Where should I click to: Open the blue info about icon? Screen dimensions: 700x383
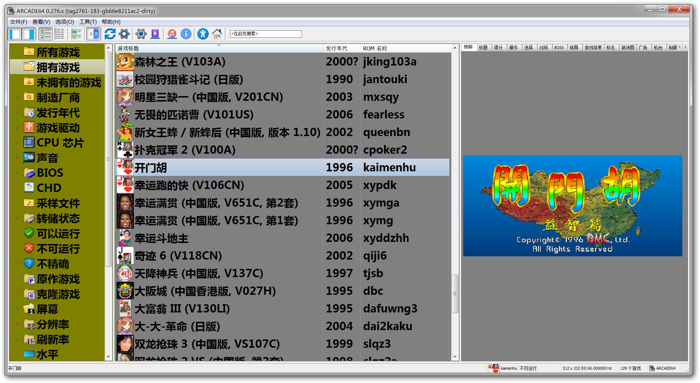pos(186,34)
